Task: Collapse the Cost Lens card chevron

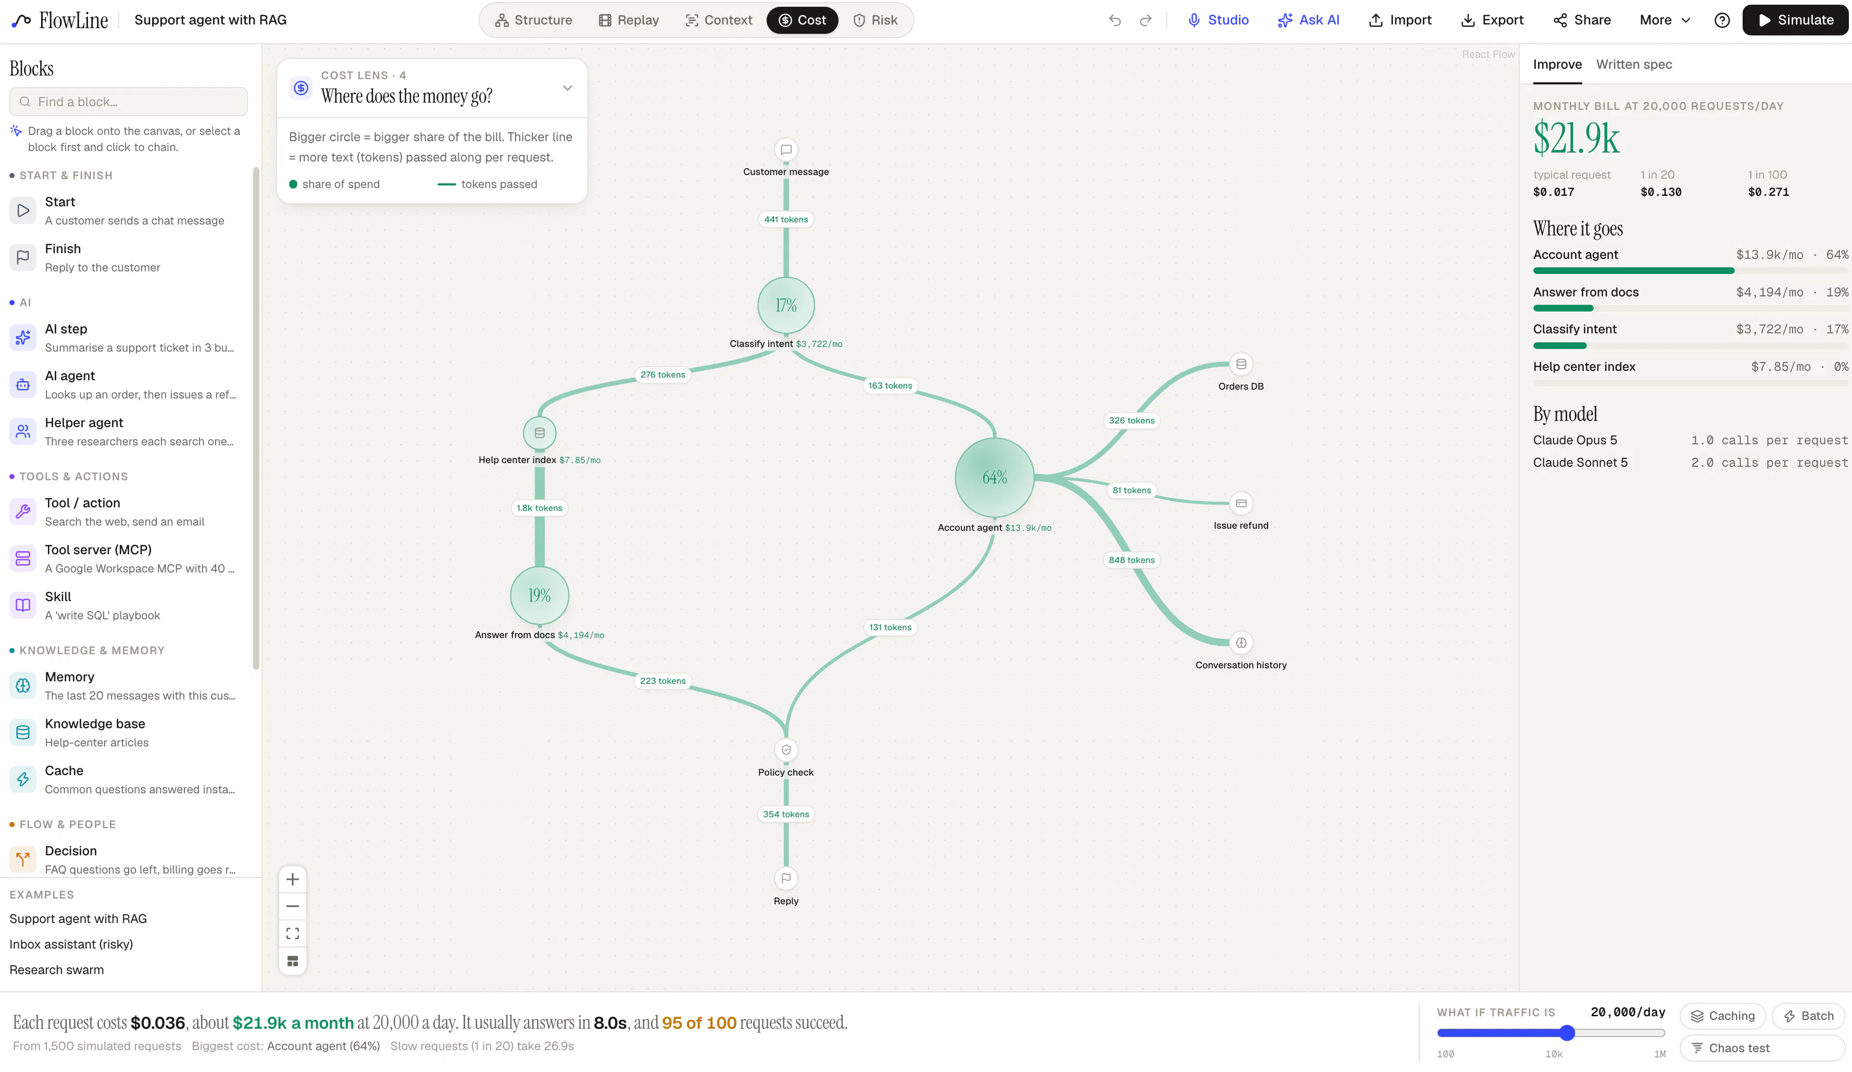Action: [x=567, y=88]
